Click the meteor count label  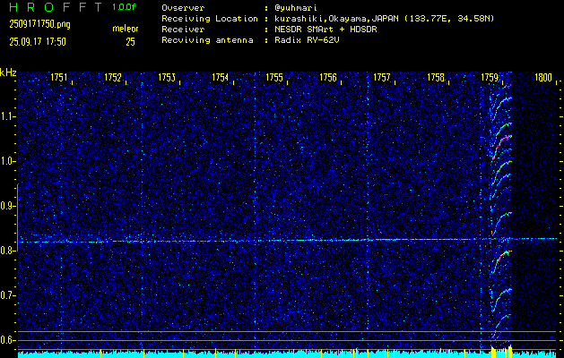(126, 29)
